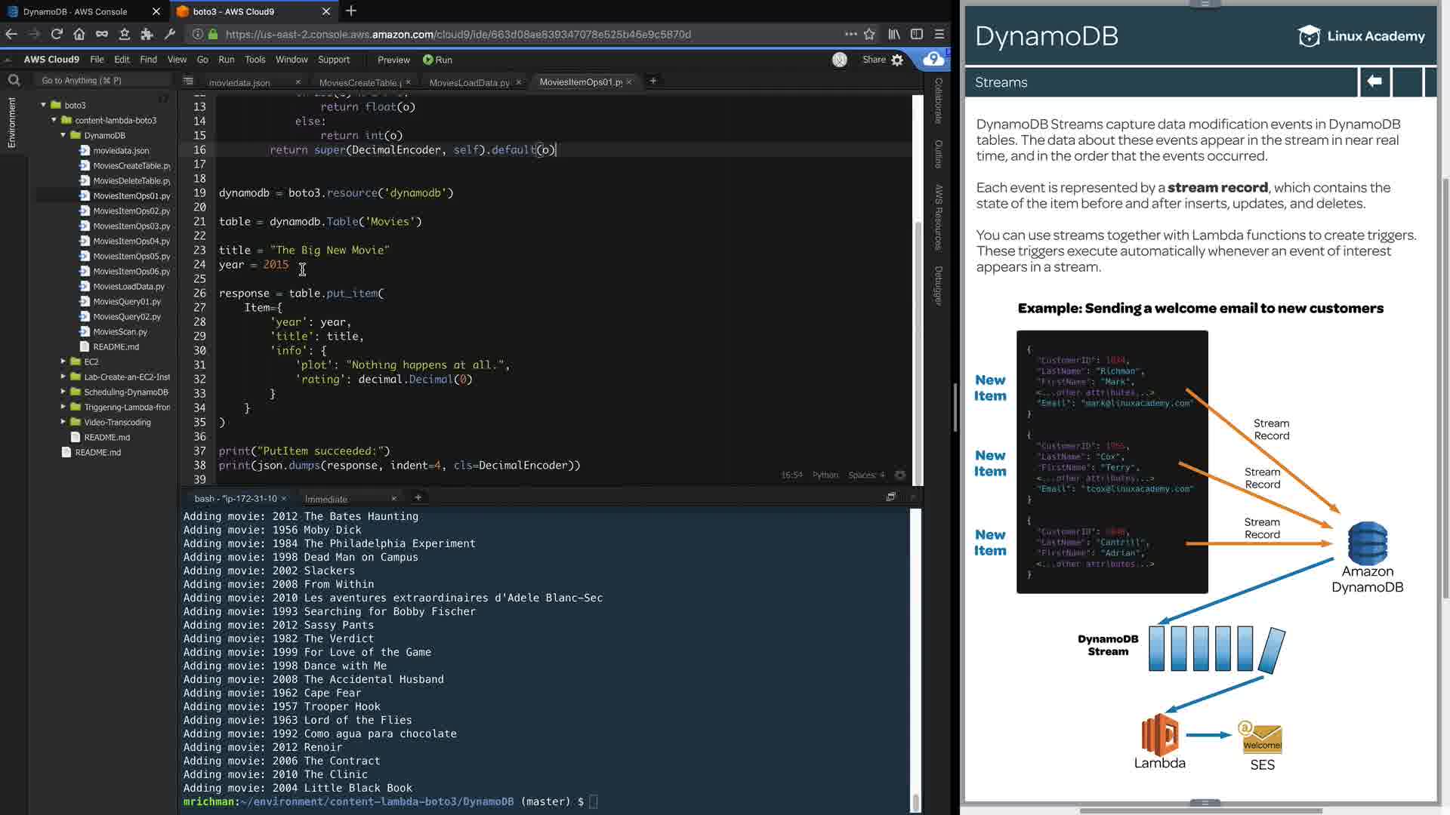The width and height of the screenshot is (1450, 815).
Task: Click the Cloud9 cloud icon button
Action: (933, 59)
